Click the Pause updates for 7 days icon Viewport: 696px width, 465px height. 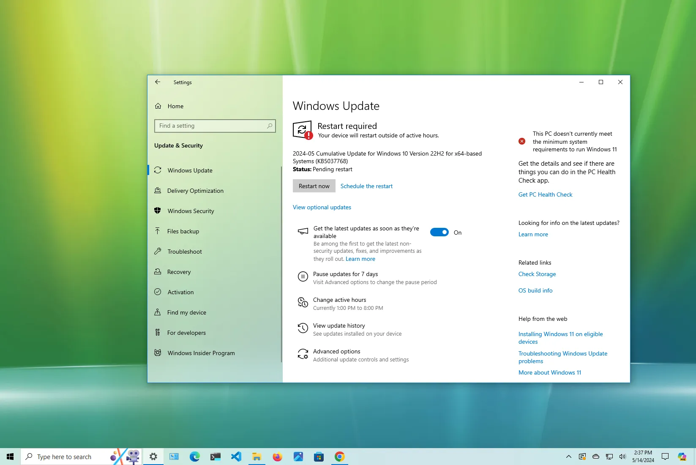click(303, 277)
